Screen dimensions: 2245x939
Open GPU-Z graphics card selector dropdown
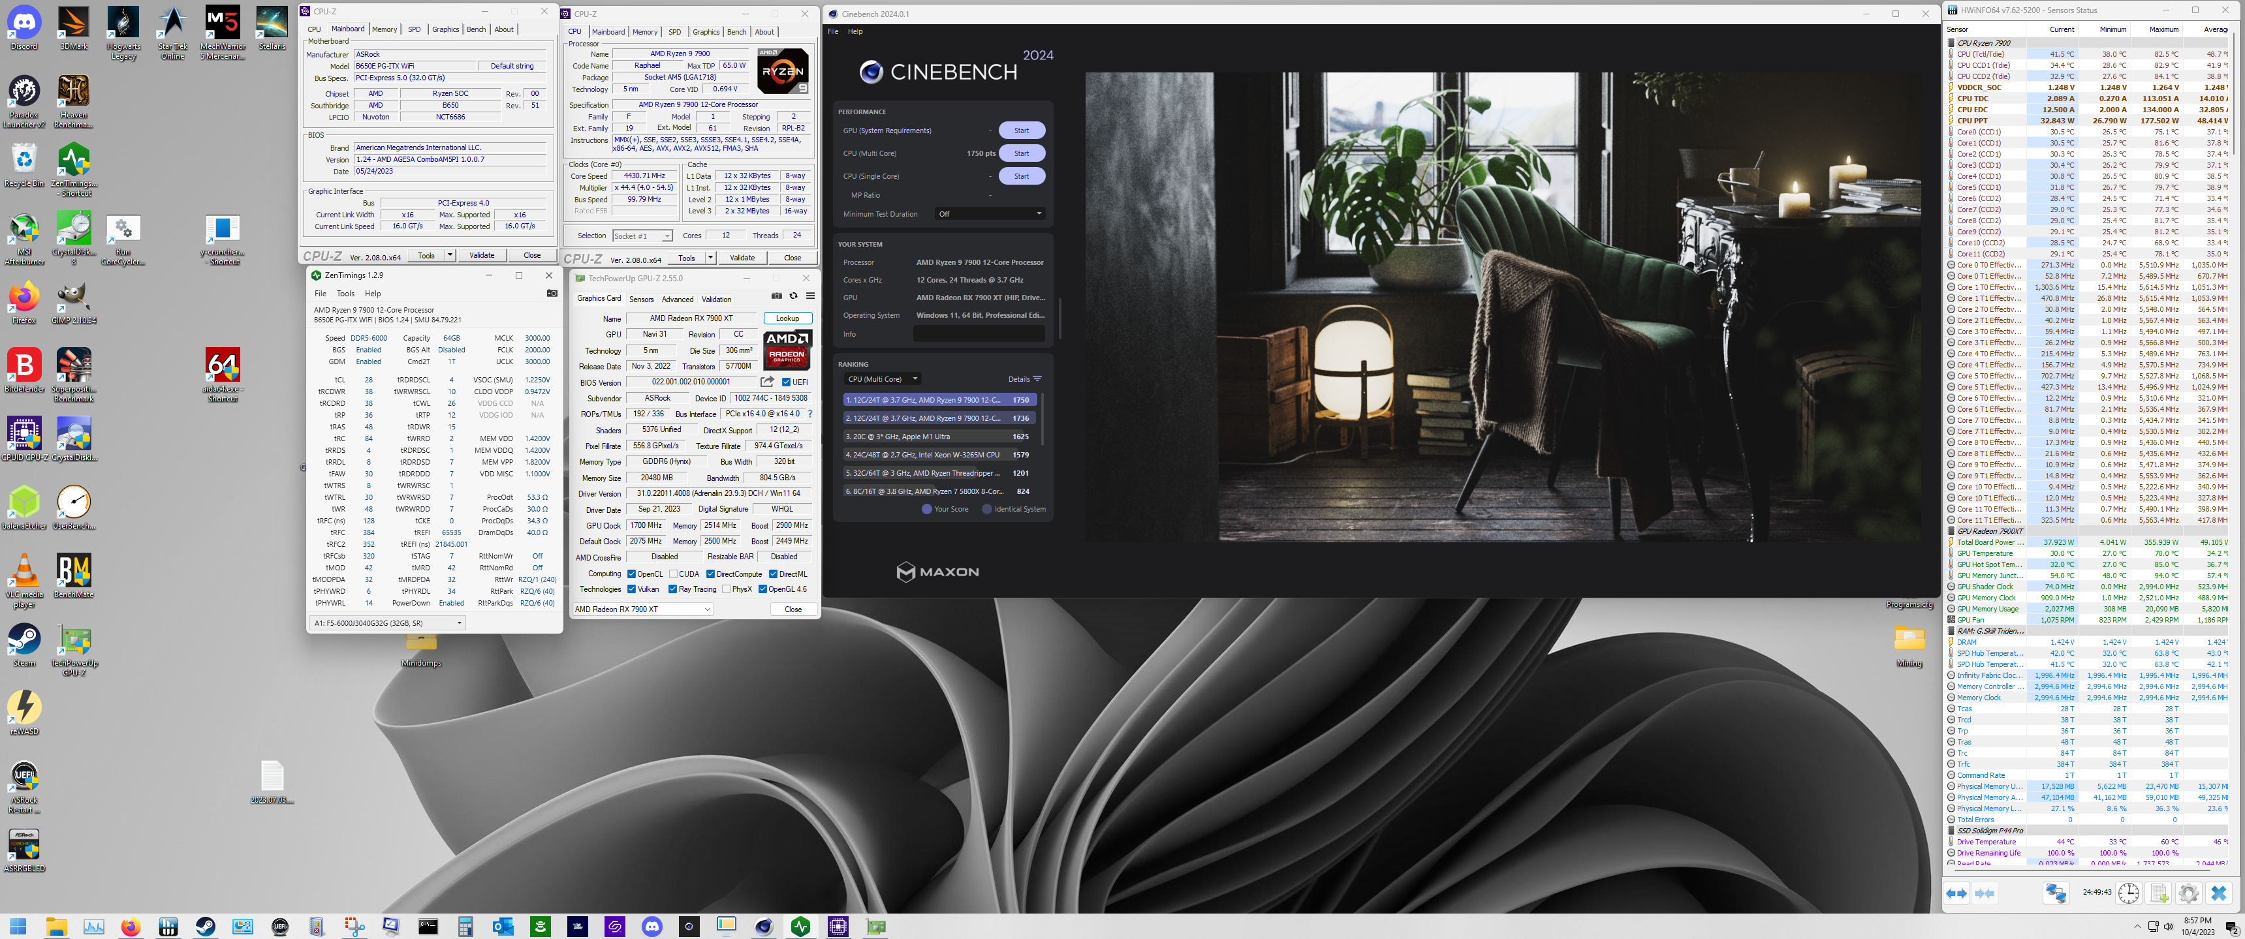coord(642,609)
